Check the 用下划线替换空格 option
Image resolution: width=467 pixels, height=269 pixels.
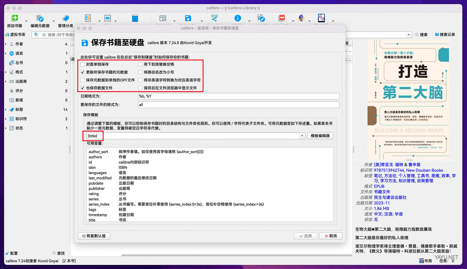(140, 64)
